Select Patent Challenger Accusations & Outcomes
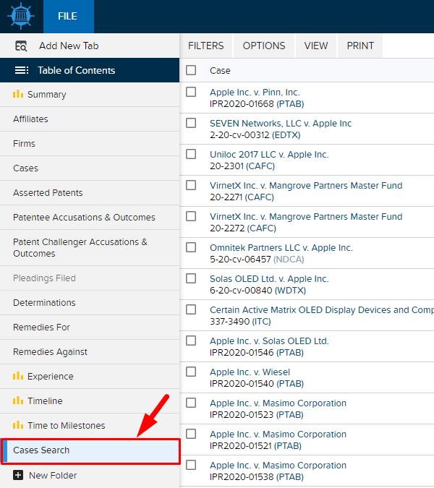This screenshot has height=488, width=434. [90, 248]
